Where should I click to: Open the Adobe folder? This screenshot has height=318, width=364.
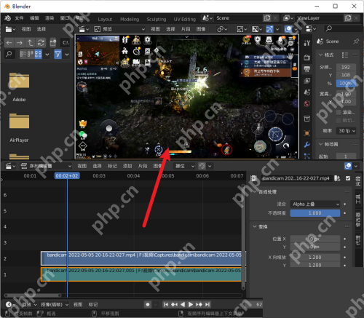coord(19,87)
